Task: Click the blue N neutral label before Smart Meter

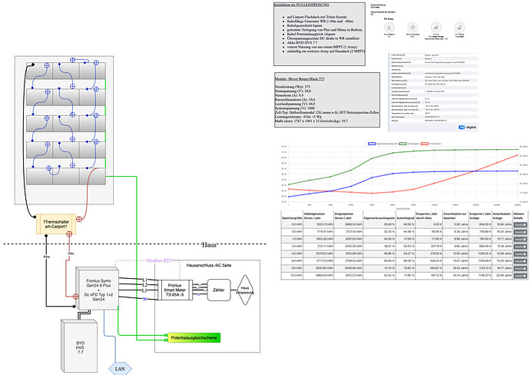Action: 144,299
